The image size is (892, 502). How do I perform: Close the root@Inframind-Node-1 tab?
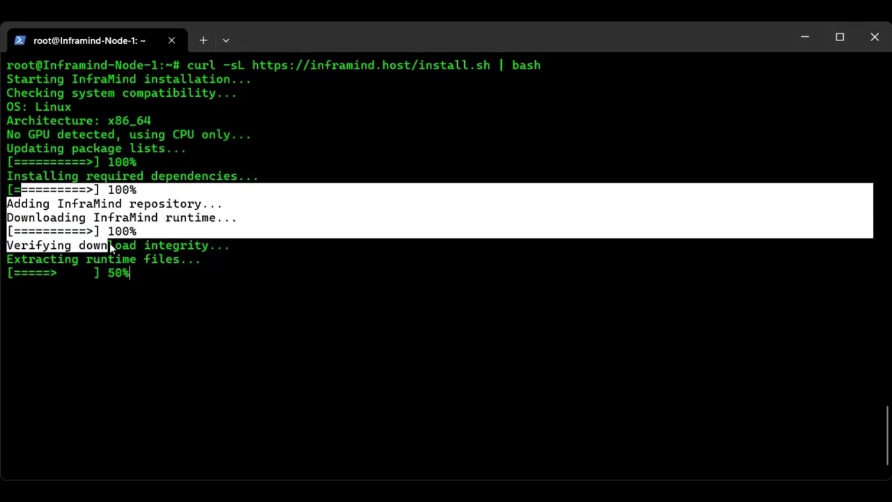[171, 40]
